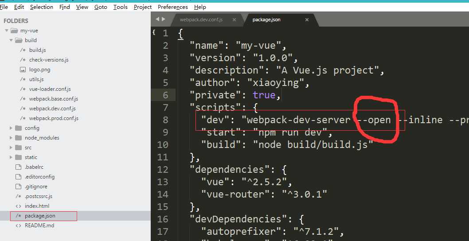Open webpack.base.conf.js in the sidebar

pyautogui.click(x=54, y=99)
